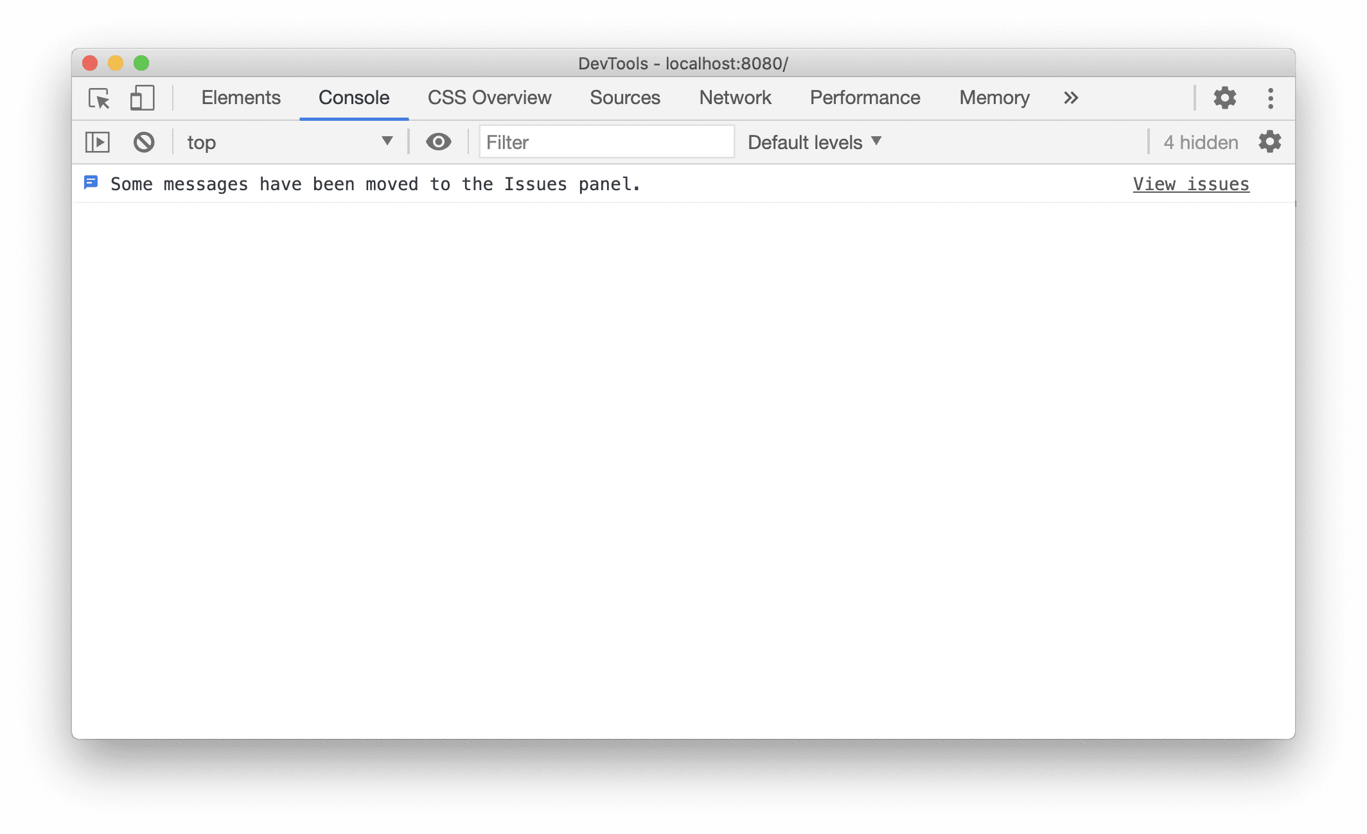This screenshot has width=1367, height=834.
Task: Click the CSS Overview tab
Action: pyautogui.click(x=490, y=96)
